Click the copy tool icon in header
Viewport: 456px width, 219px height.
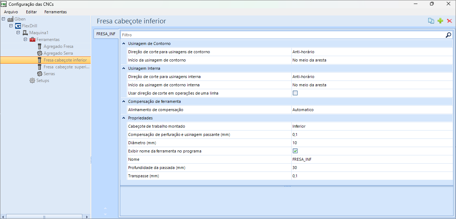[x=431, y=21]
